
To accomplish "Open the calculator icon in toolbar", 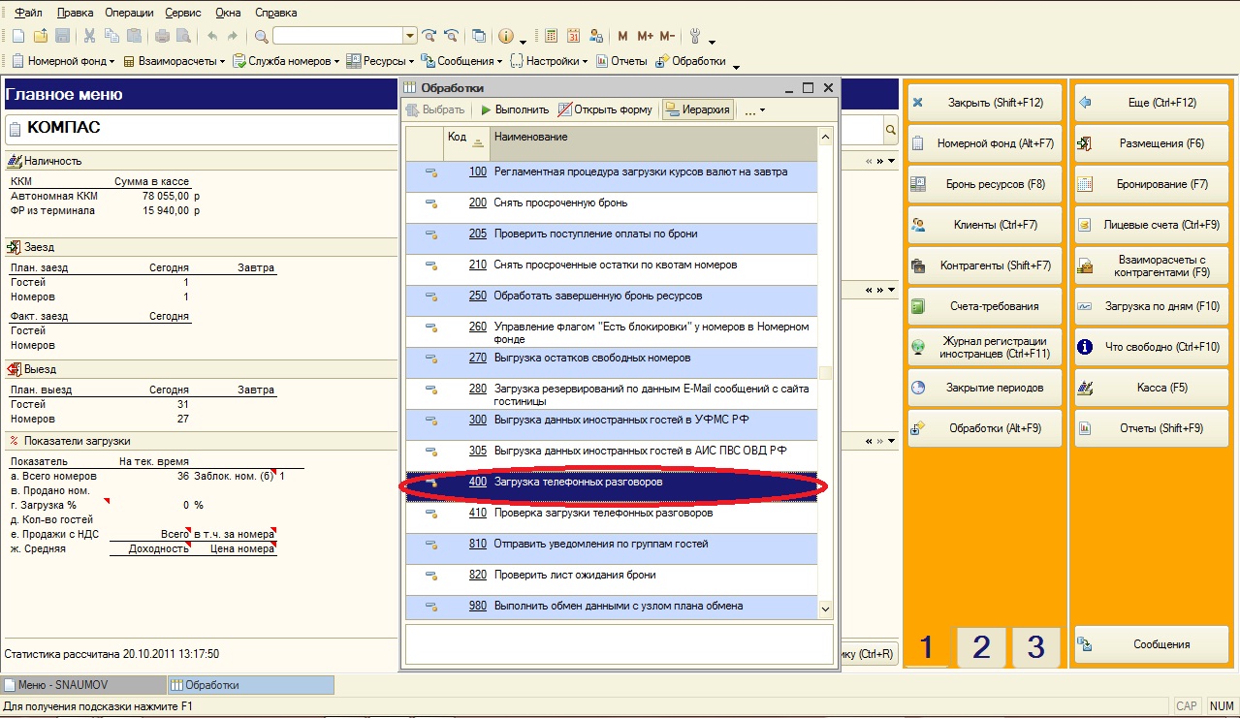I will [x=551, y=36].
